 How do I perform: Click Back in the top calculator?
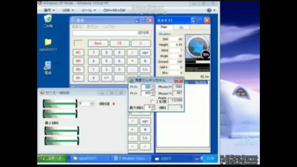(98, 43)
